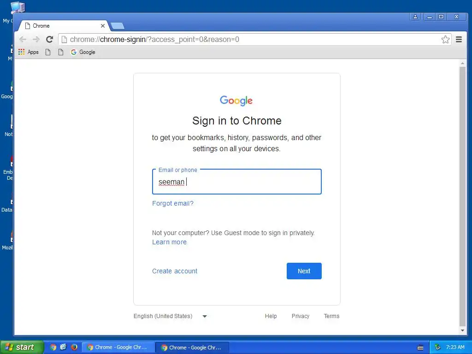Click the address bar URL field

[x=250, y=40]
